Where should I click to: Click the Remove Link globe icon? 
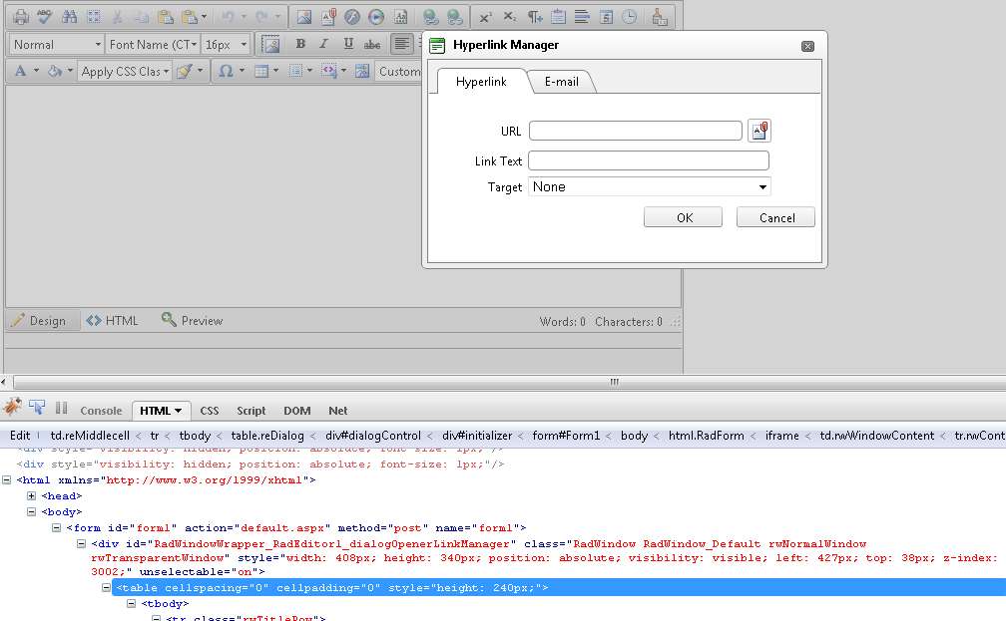(455, 17)
